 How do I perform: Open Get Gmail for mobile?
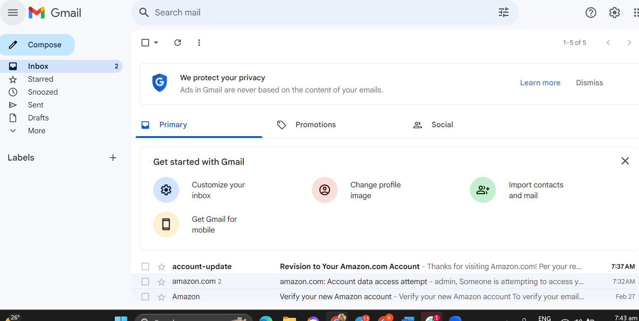coord(196,224)
